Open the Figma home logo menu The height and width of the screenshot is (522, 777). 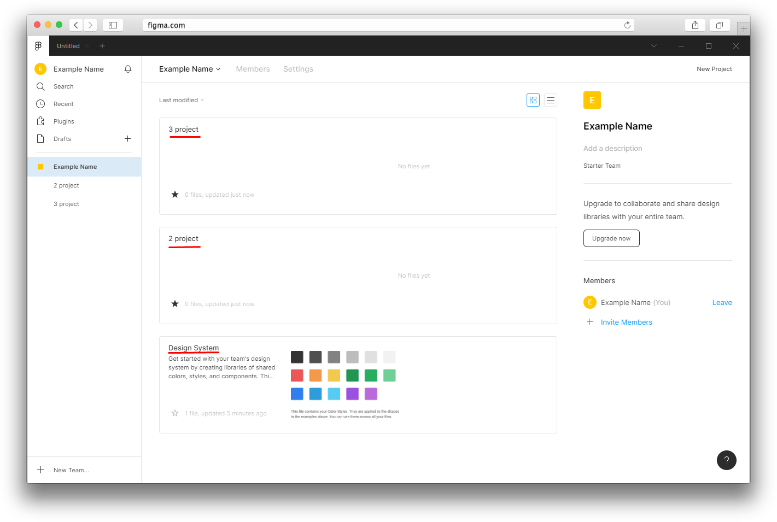(x=38, y=46)
